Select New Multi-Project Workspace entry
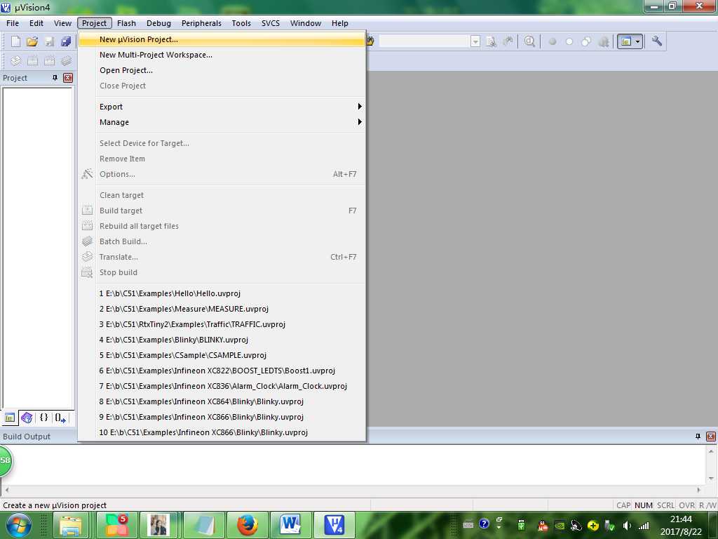The image size is (718, 539). pos(222,55)
